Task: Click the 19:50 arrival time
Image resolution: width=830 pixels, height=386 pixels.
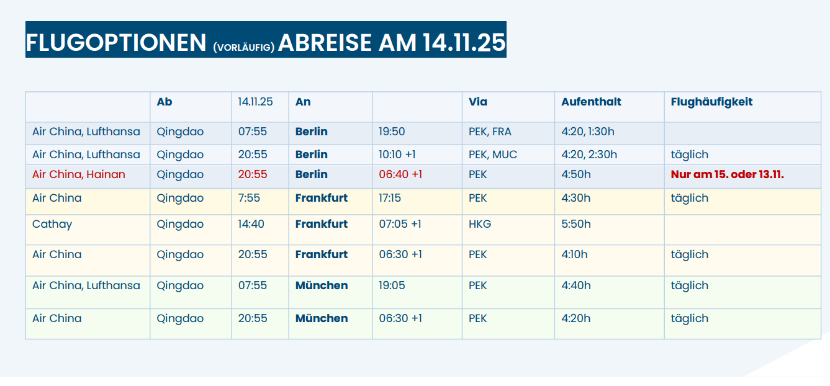Action: pyautogui.click(x=392, y=132)
